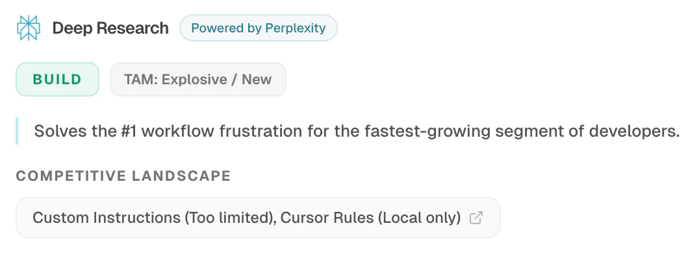Click the workflow frustration summary sentence
Viewport: 699px width, 276px height.
point(356,131)
